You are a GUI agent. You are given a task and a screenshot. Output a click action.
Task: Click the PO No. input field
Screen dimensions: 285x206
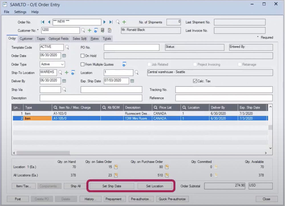pyautogui.click(x=132, y=47)
